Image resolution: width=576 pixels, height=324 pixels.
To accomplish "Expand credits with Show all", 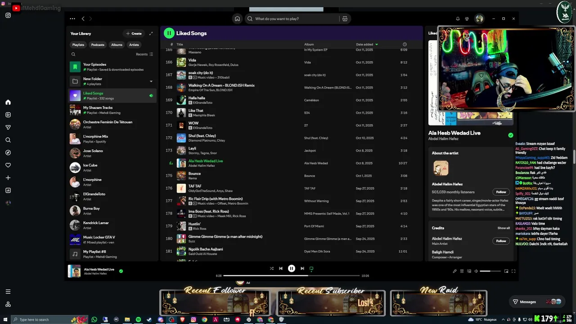I will [504, 228].
